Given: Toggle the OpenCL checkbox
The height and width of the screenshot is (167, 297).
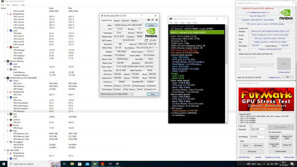Looking at the screenshot, I should pos(114,86).
